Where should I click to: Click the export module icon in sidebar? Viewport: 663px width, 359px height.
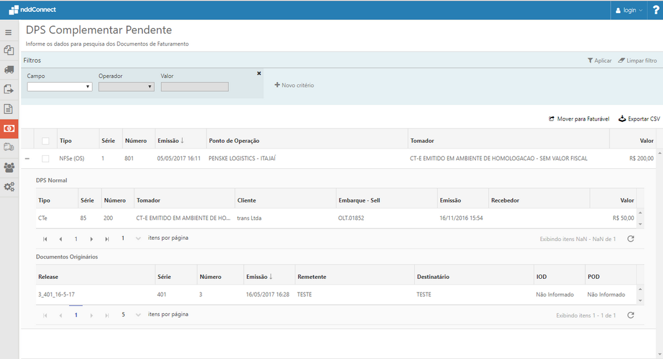pyautogui.click(x=8, y=89)
